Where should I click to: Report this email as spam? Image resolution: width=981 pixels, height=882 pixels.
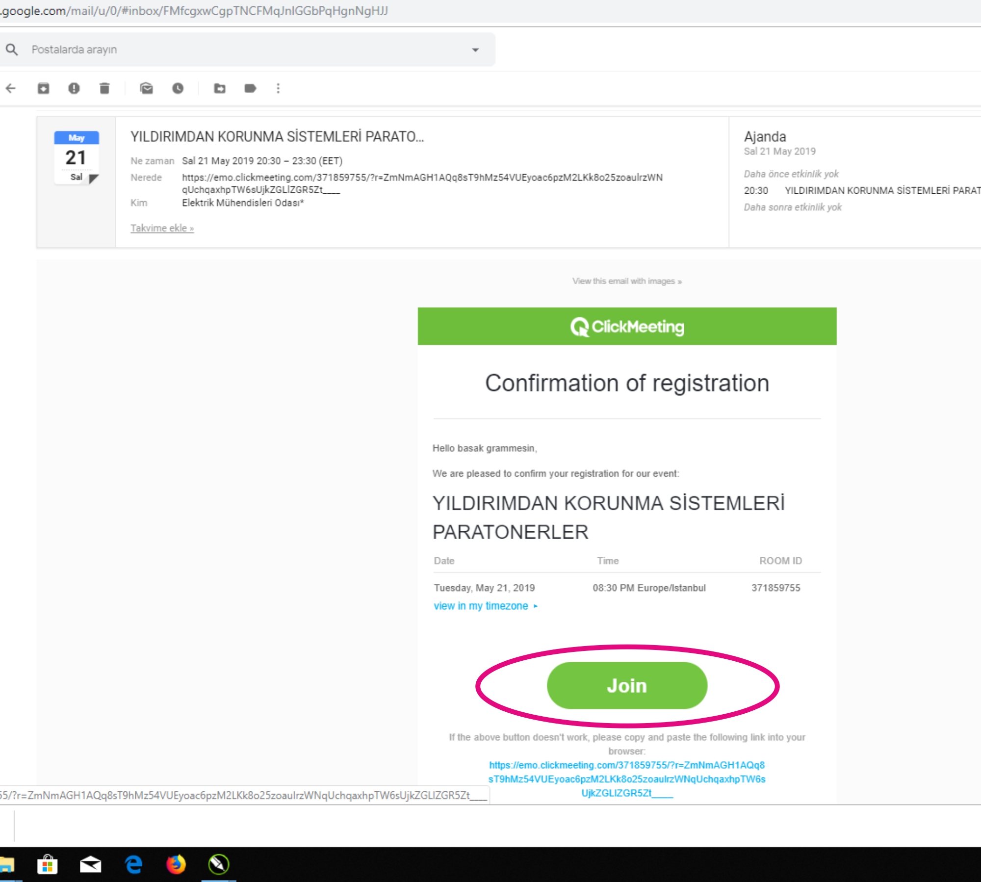coord(74,88)
